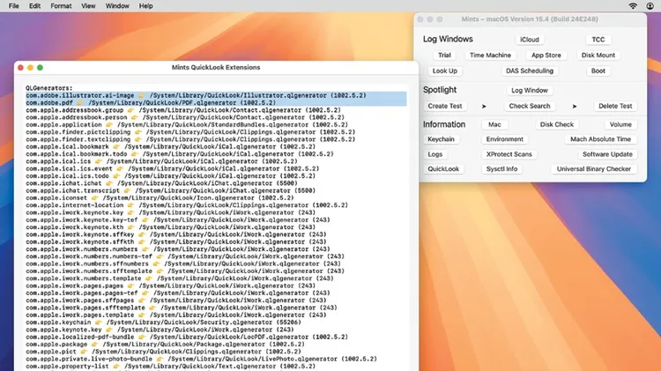Run the Disk Check button
Viewport: 661px width, 371px height.
pos(556,124)
